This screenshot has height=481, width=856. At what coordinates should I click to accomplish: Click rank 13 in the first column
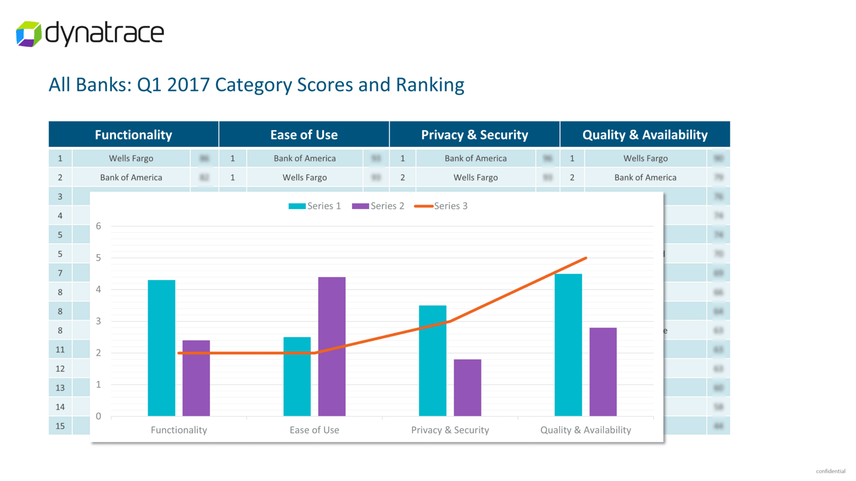coord(60,388)
